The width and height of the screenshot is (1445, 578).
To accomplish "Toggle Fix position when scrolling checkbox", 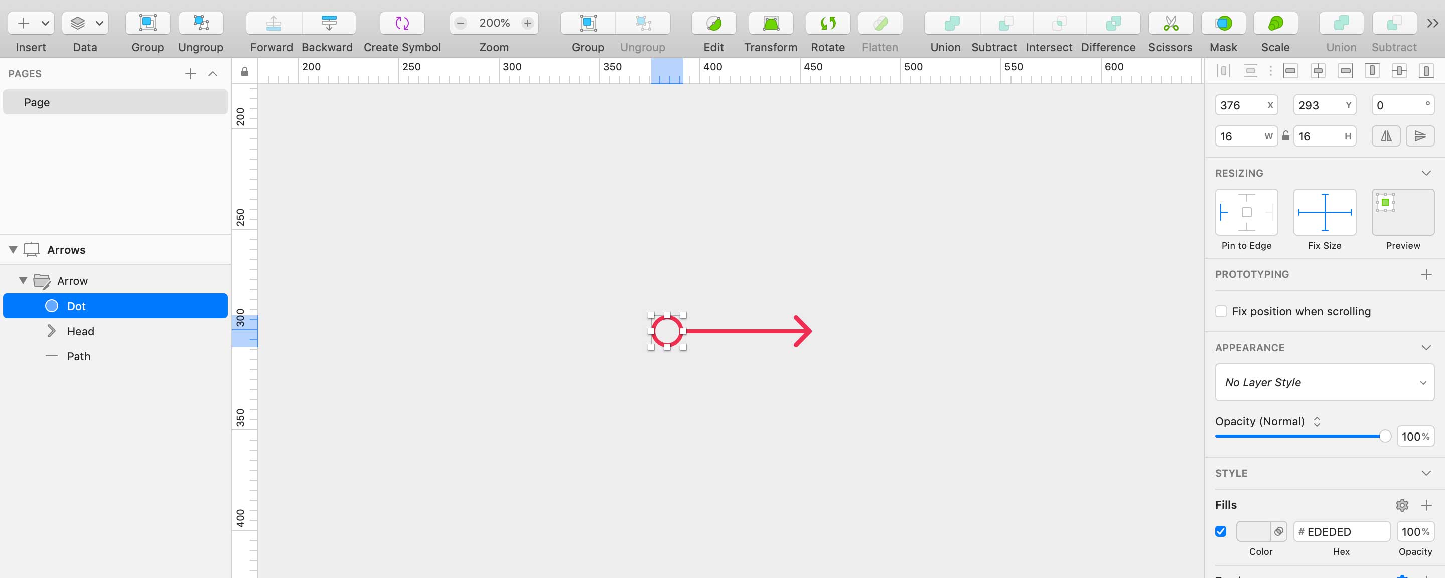I will (x=1220, y=311).
